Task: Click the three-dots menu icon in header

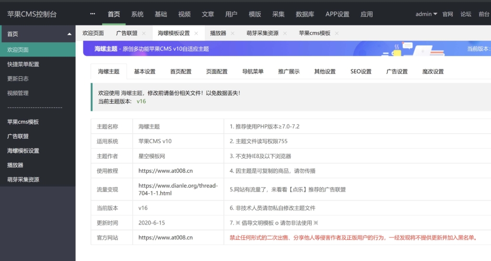Action: 93,14
